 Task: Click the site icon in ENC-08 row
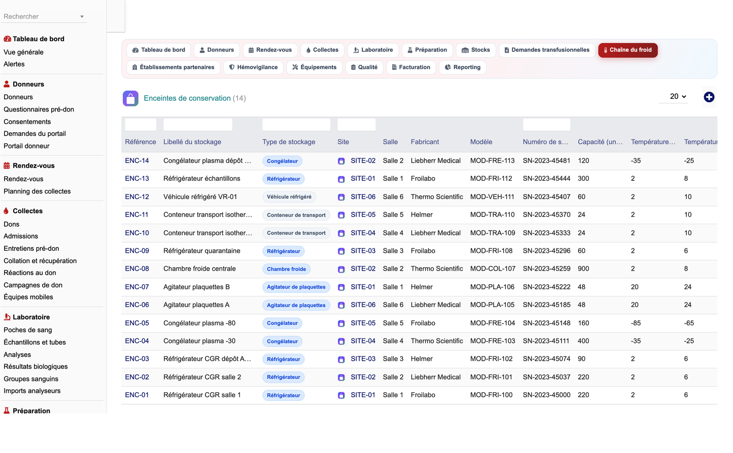341,269
